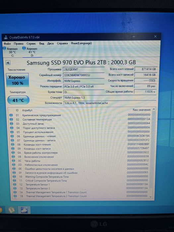
Task: Open the Справка menu
Action: (x=62, y=43)
